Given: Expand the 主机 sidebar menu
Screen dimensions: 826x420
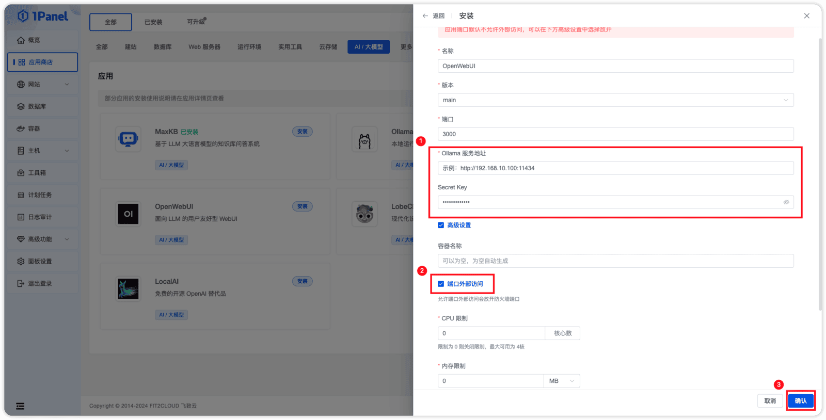Looking at the screenshot, I should [x=42, y=151].
